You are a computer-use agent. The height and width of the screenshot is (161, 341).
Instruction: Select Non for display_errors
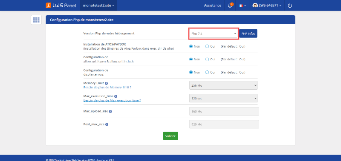191,72
